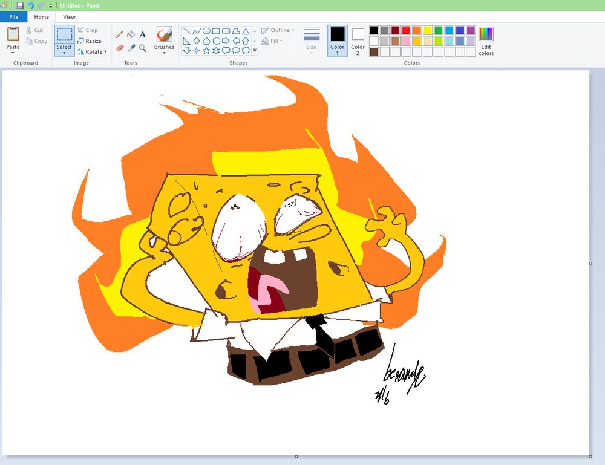Screen dimensions: 605x465
Task: Pick the orange color swatch
Action: (x=417, y=30)
